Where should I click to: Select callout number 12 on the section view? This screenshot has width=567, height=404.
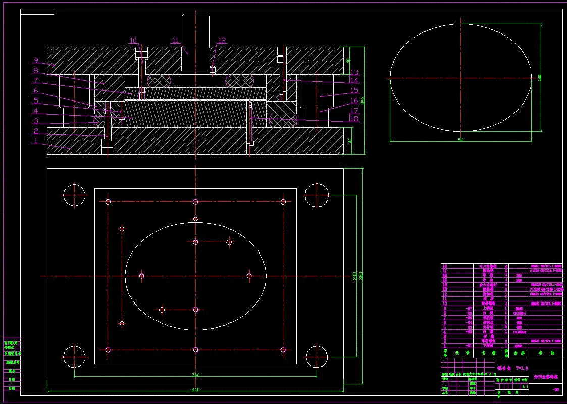coord(222,40)
